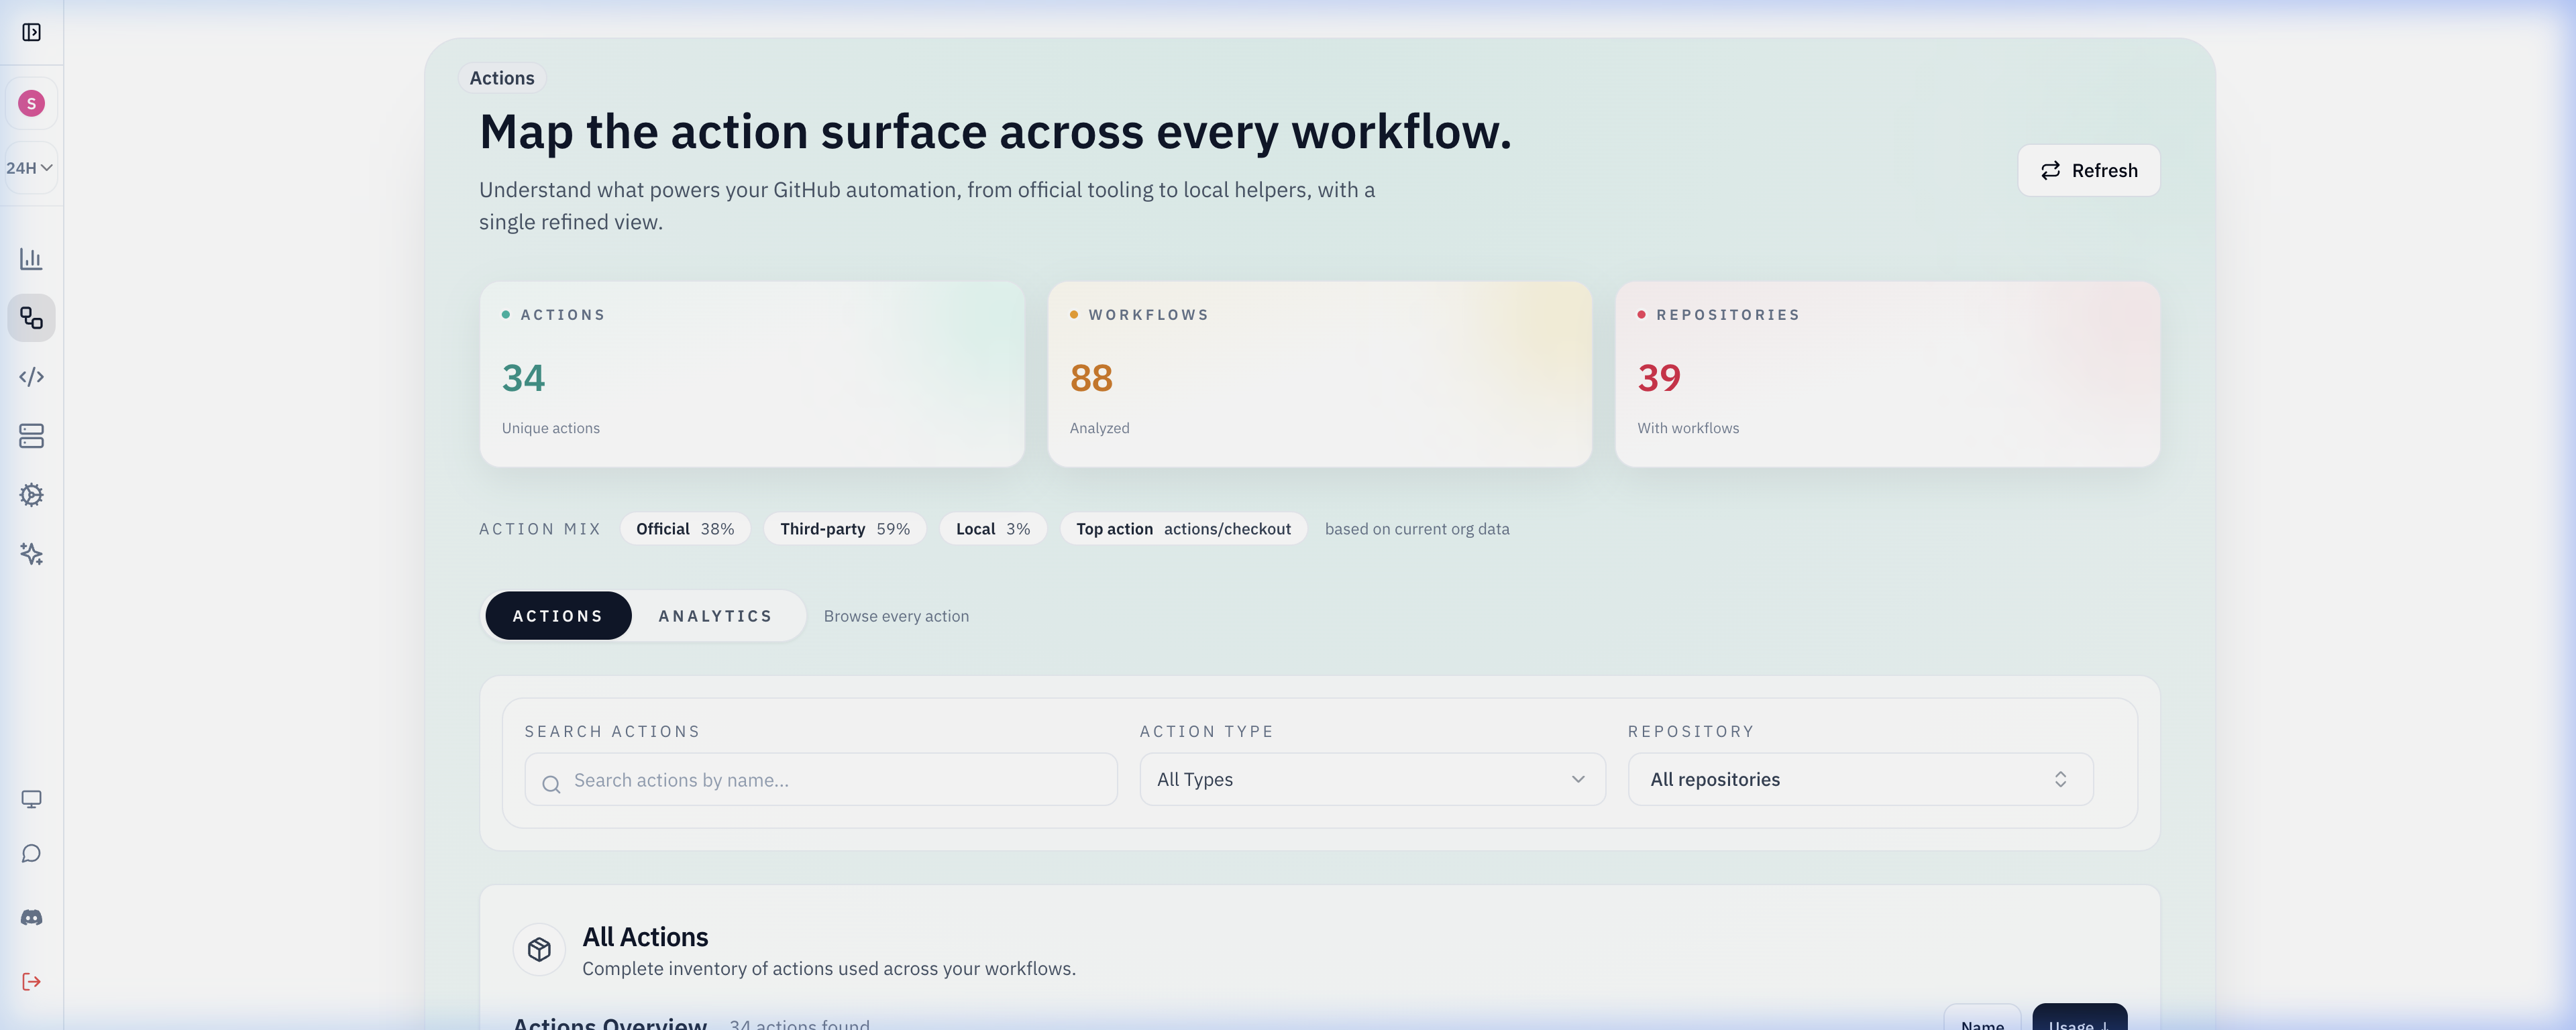Click the red log out icon
The width and height of the screenshot is (2576, 1030).
pos(32,981)
